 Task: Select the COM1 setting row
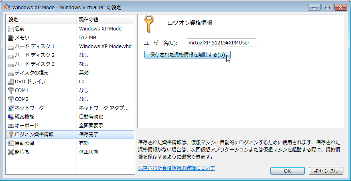tap(70, 90)
